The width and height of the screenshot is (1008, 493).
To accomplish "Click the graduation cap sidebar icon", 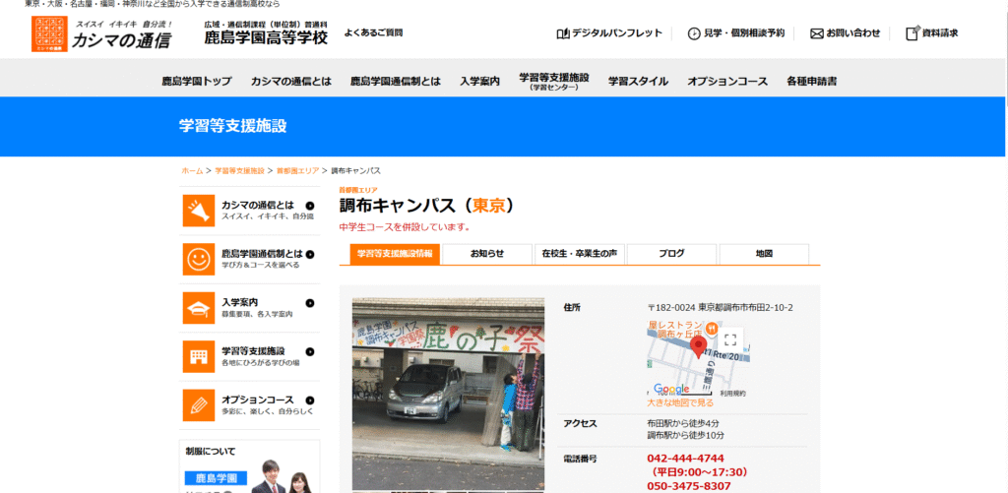I will (199, 308).
